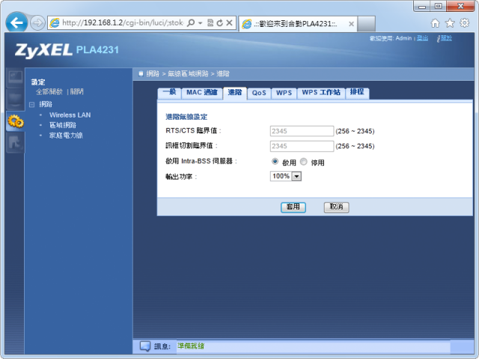Click the Internet Explorer page icon in address bar
The height and width of the screenshot is (359, 479).
(55, 23)
